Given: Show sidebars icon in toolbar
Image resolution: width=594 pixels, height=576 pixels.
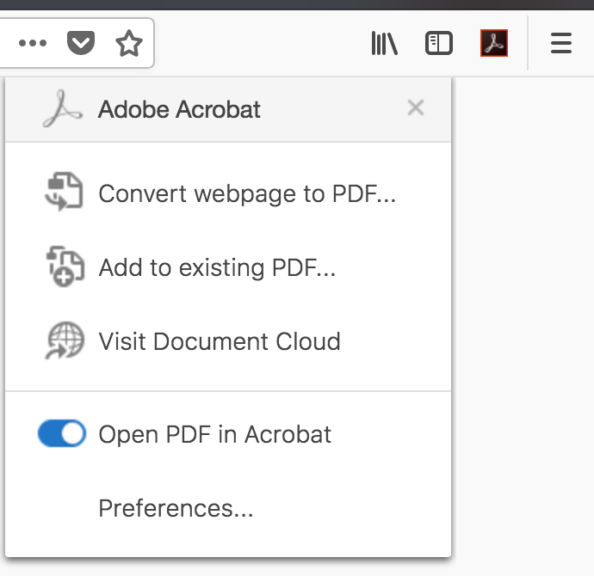Looking at the screenshot, I should coord(439,43).
